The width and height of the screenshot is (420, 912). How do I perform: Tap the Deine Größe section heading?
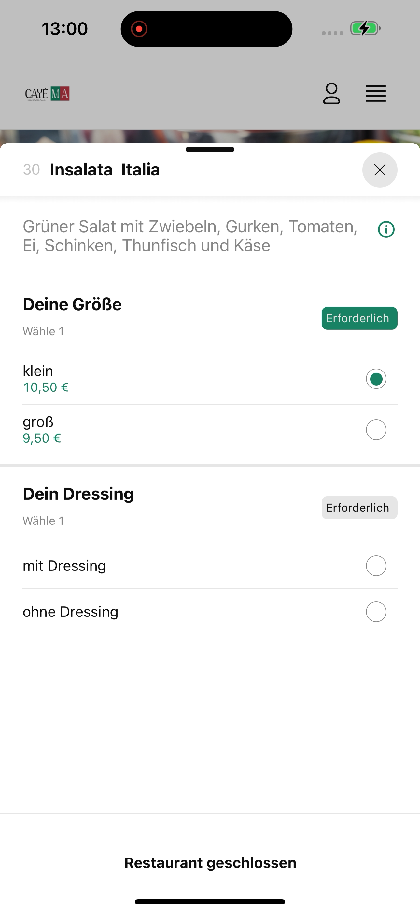(x=72, y=304)
